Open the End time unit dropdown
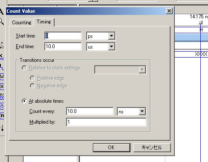This screenshot has width=208, height=162. [112, 46]
